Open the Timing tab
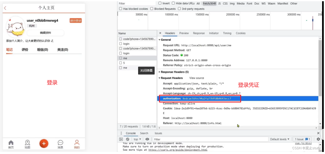325x154 pixels. pyautogui.click(x=227, y=33)
